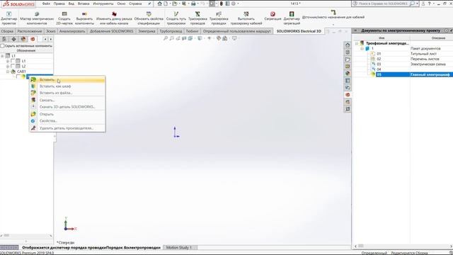
Task: Select document 05 Главный электрошкаф
Action: [412, 74]
